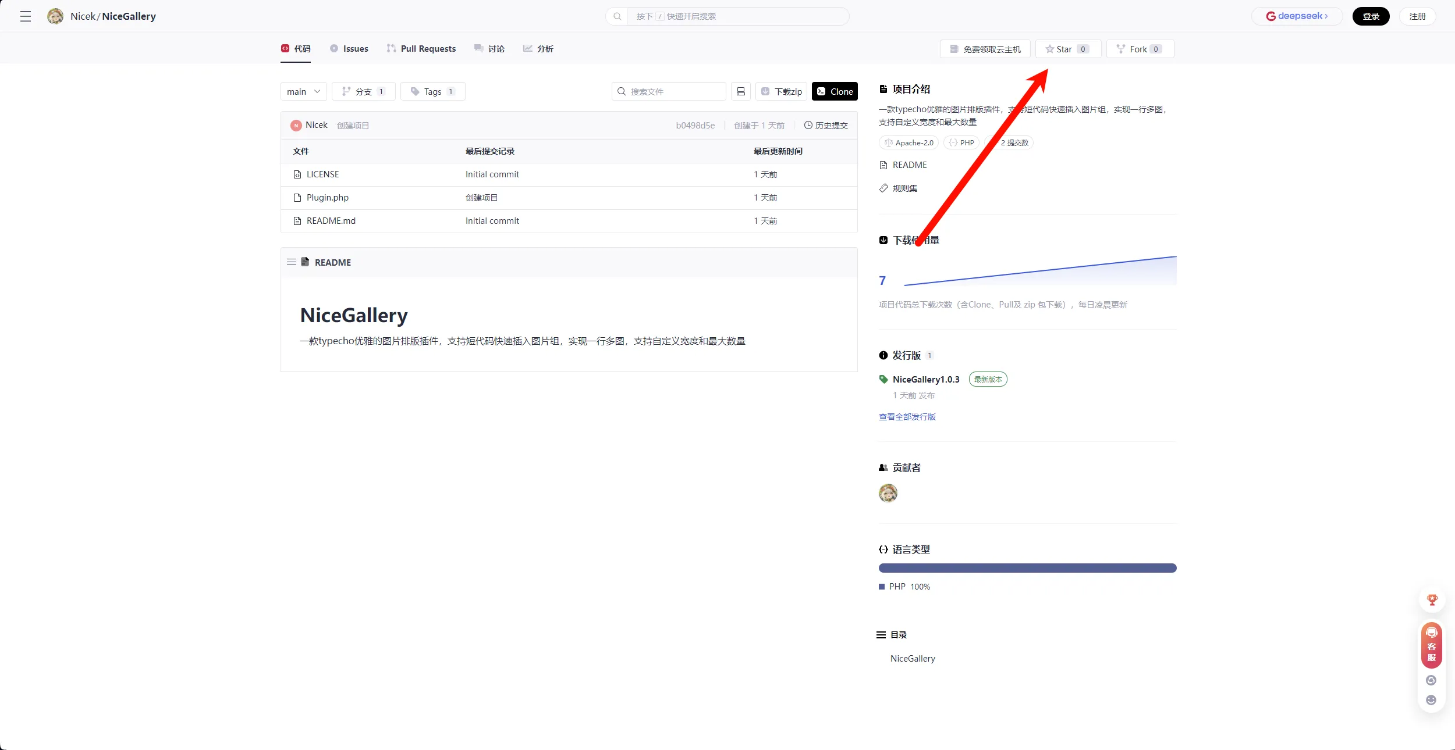Jump to NiceGallery in 目录 outline
The height and width of the screenshot is (750, 1455).
pos(913,659)
